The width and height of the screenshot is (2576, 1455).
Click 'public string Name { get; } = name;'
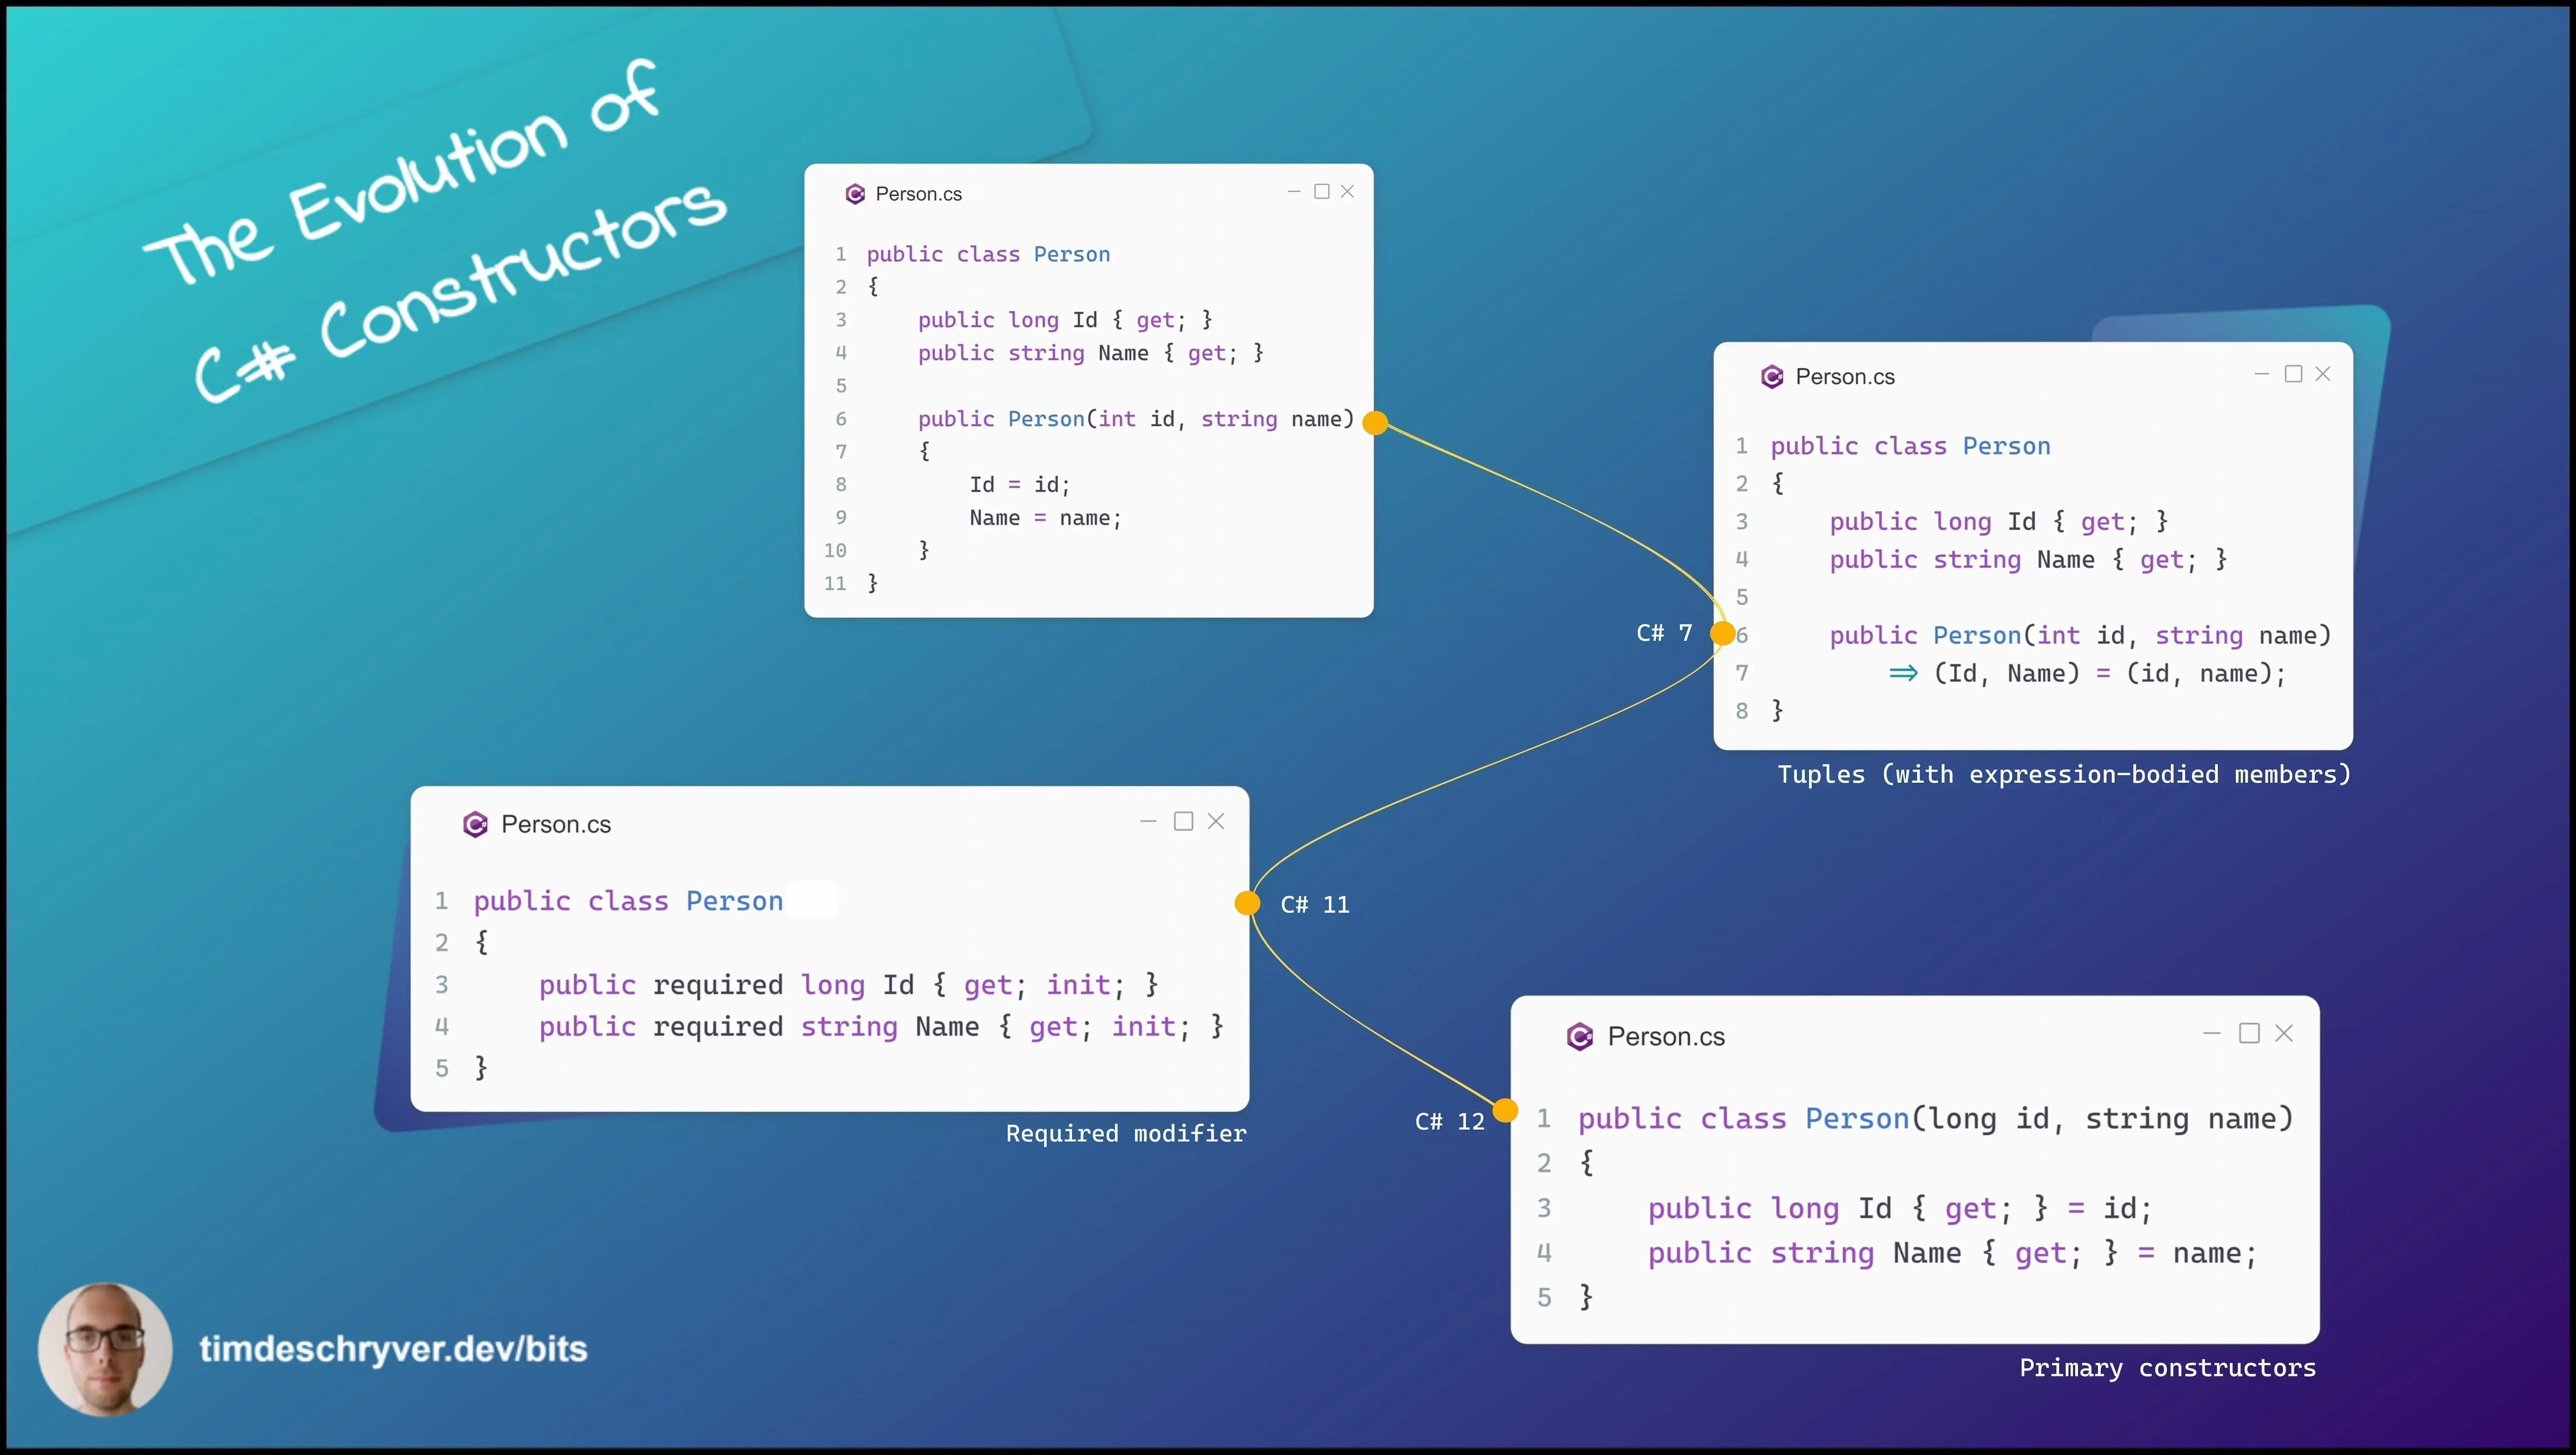coord(1952,1254)
